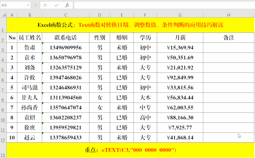The width and height of the screenshot is (255, 158).
Task: Select row 13 header
Action: click(3, 150)
